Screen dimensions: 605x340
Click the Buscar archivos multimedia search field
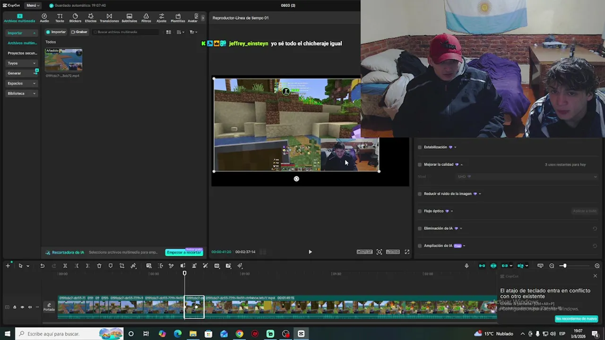click(x=126, y=32)
